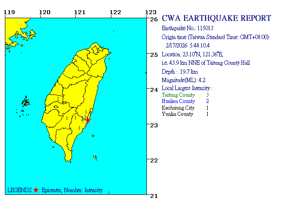This screenshot has height=213, width=284.
Task: Select Hualien County in the intensity list
Action: point(178,101)
